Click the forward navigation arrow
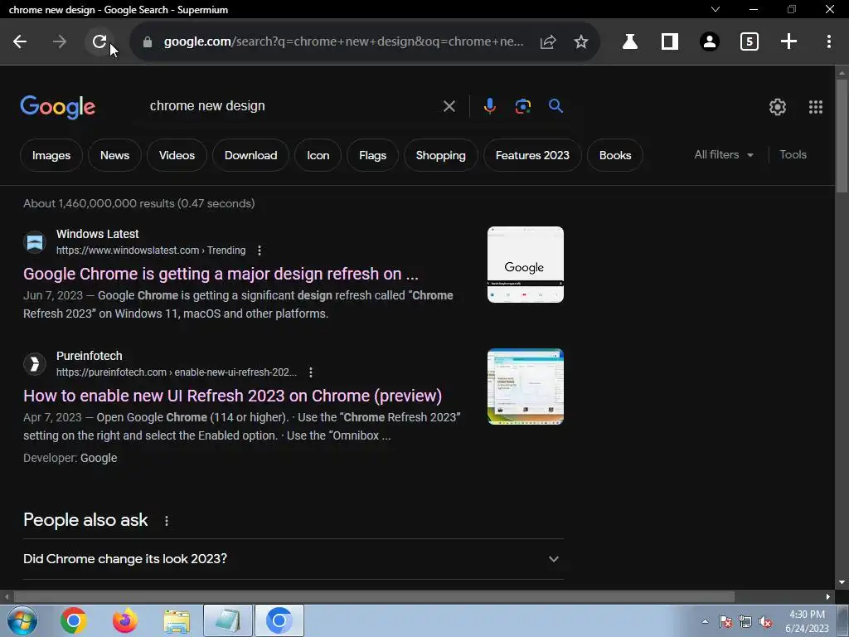 60,41
